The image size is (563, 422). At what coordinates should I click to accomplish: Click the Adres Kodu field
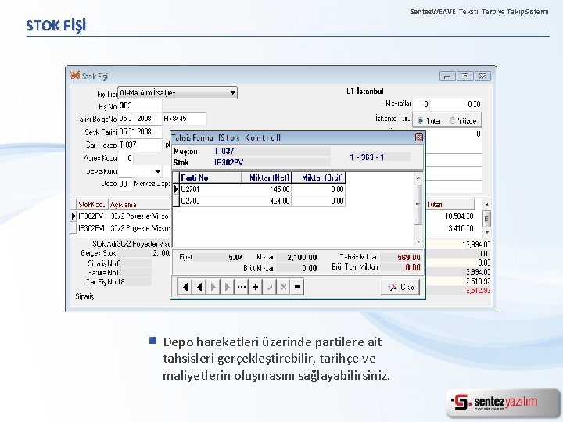click(126, 158)
